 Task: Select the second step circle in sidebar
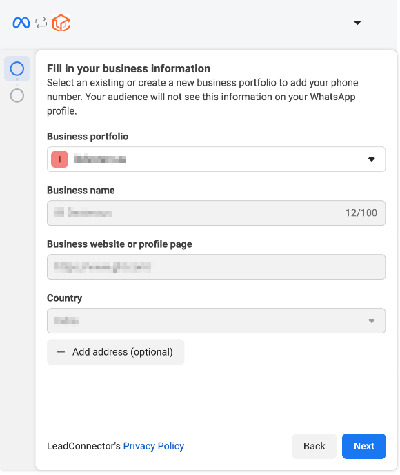click(17, 96)
